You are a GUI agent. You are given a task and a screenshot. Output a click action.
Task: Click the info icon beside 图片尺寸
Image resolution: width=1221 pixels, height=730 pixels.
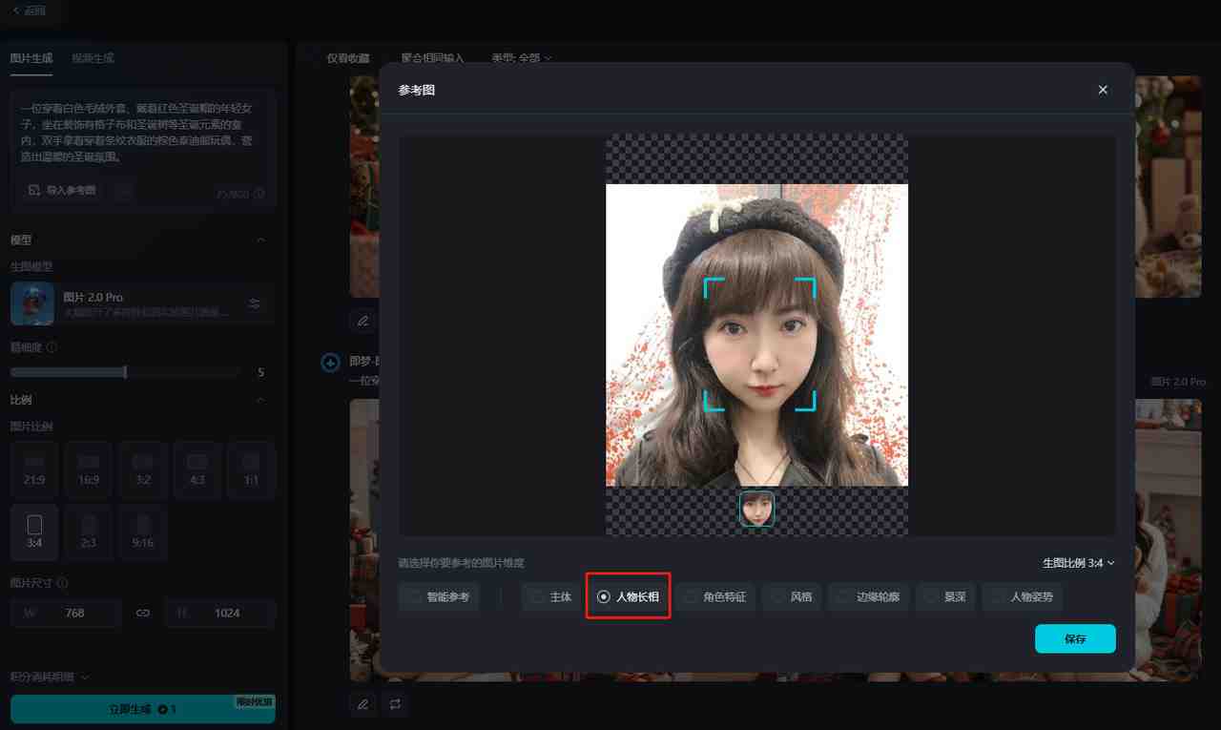click(63, 582)
